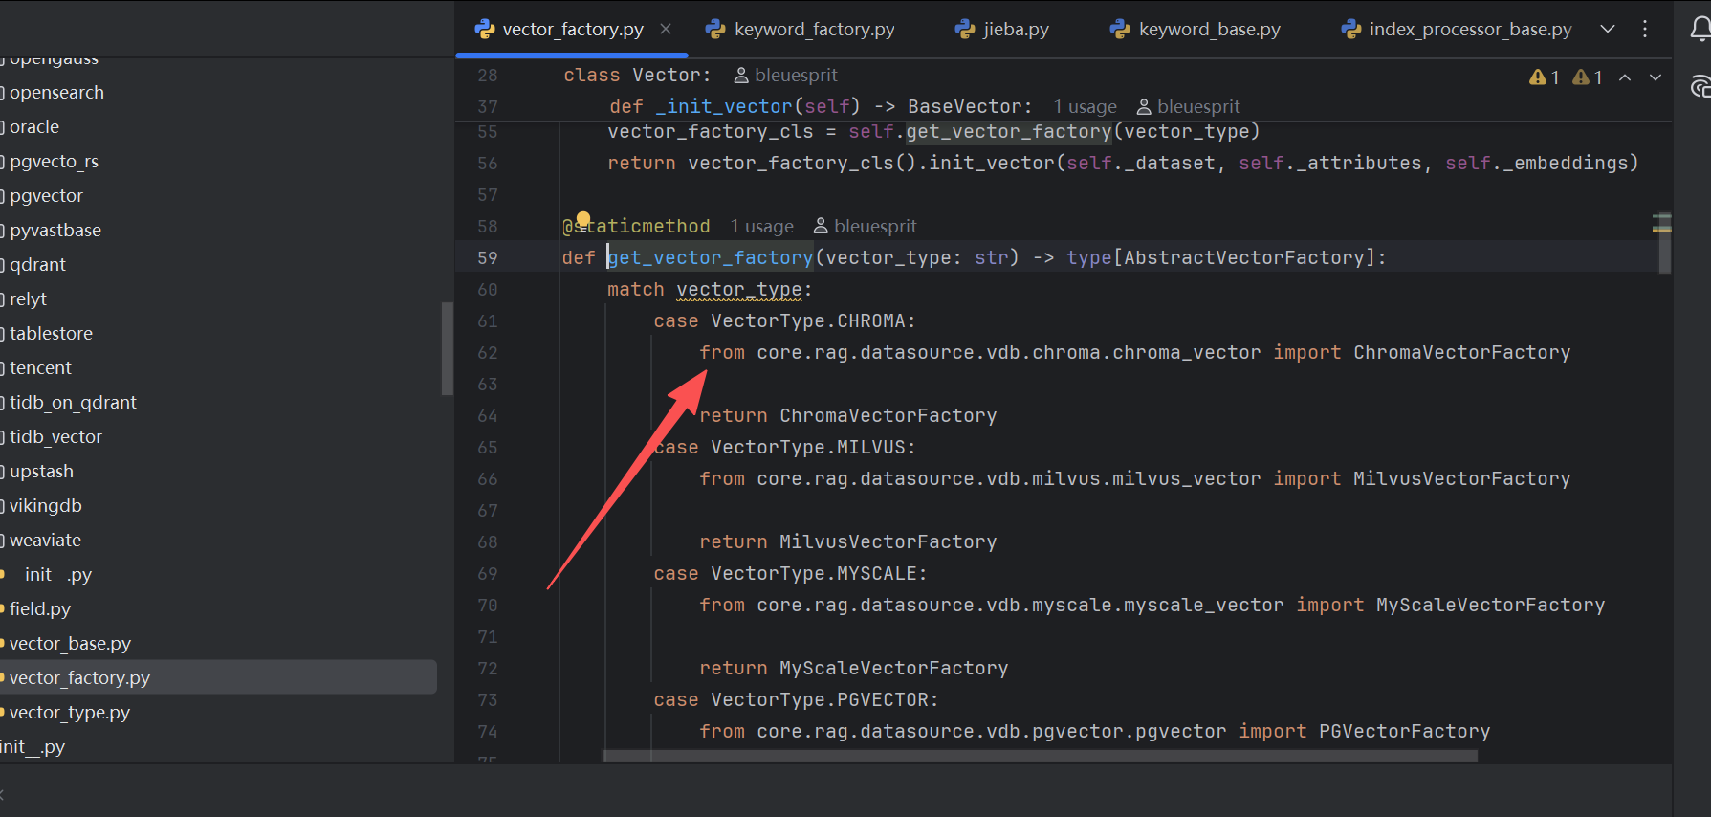Click the '1 usage' hint on _init_vector

pos(1085,107)
